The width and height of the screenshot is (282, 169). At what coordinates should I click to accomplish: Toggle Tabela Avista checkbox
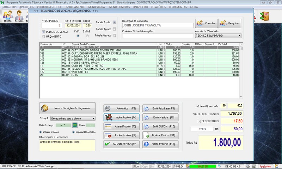114,22
